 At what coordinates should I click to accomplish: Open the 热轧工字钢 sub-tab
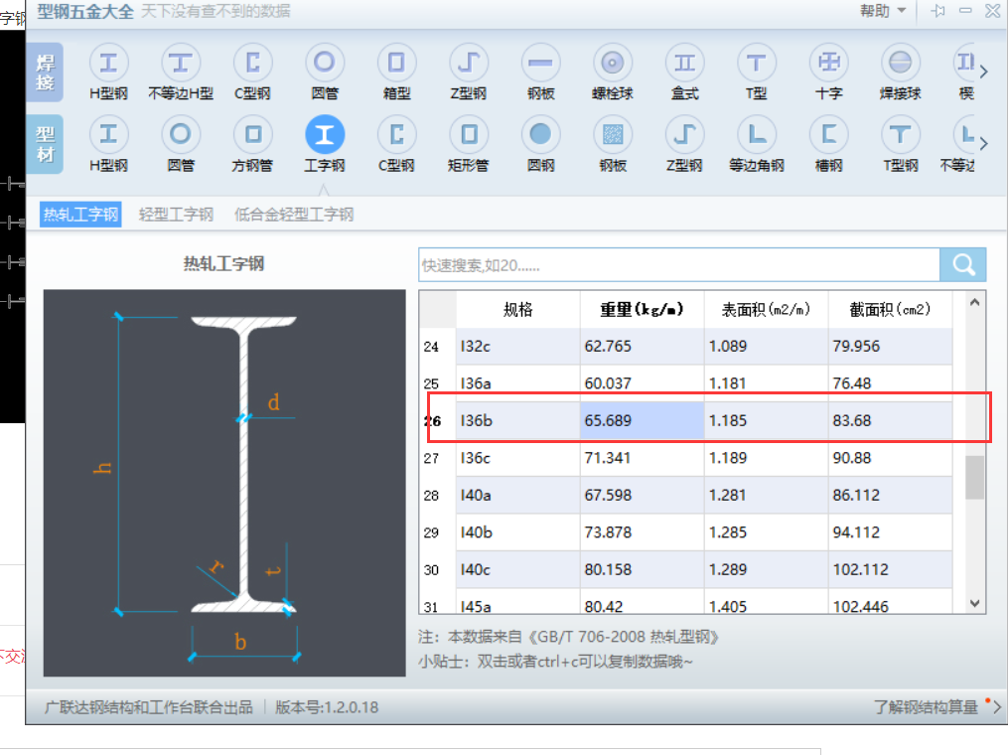[x=81, y=215]
